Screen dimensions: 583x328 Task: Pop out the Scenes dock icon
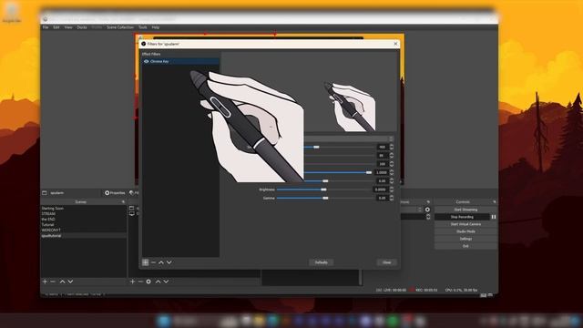pos(123,202)
